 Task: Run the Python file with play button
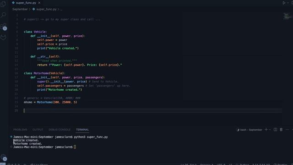tap(284, 3)
